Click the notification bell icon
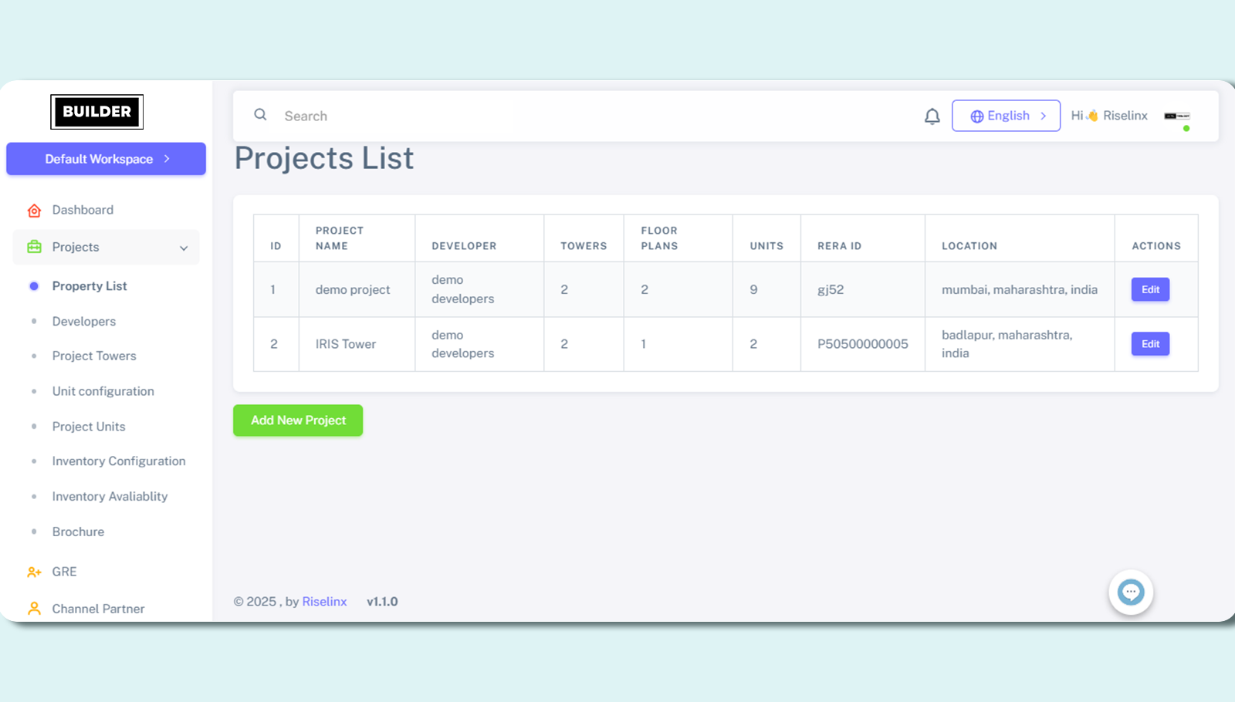1235x702 pixels. [932, 116]
